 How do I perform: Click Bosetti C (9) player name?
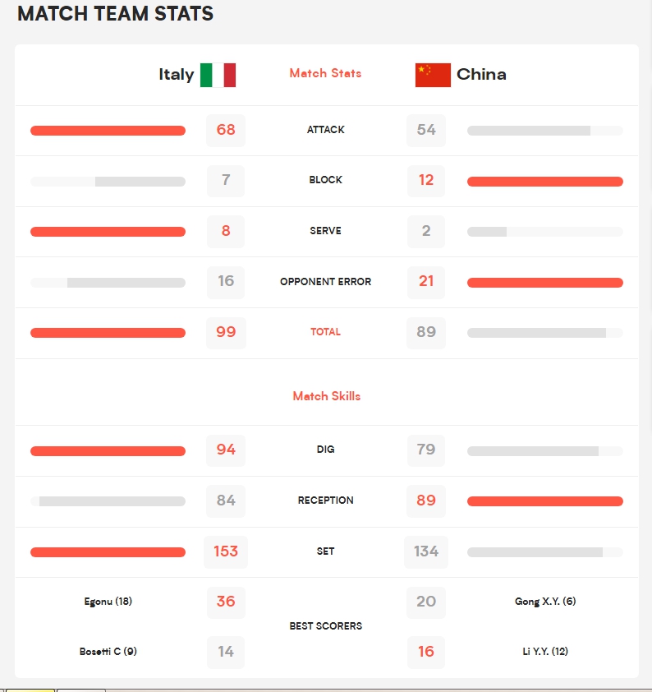click(108, 652)
